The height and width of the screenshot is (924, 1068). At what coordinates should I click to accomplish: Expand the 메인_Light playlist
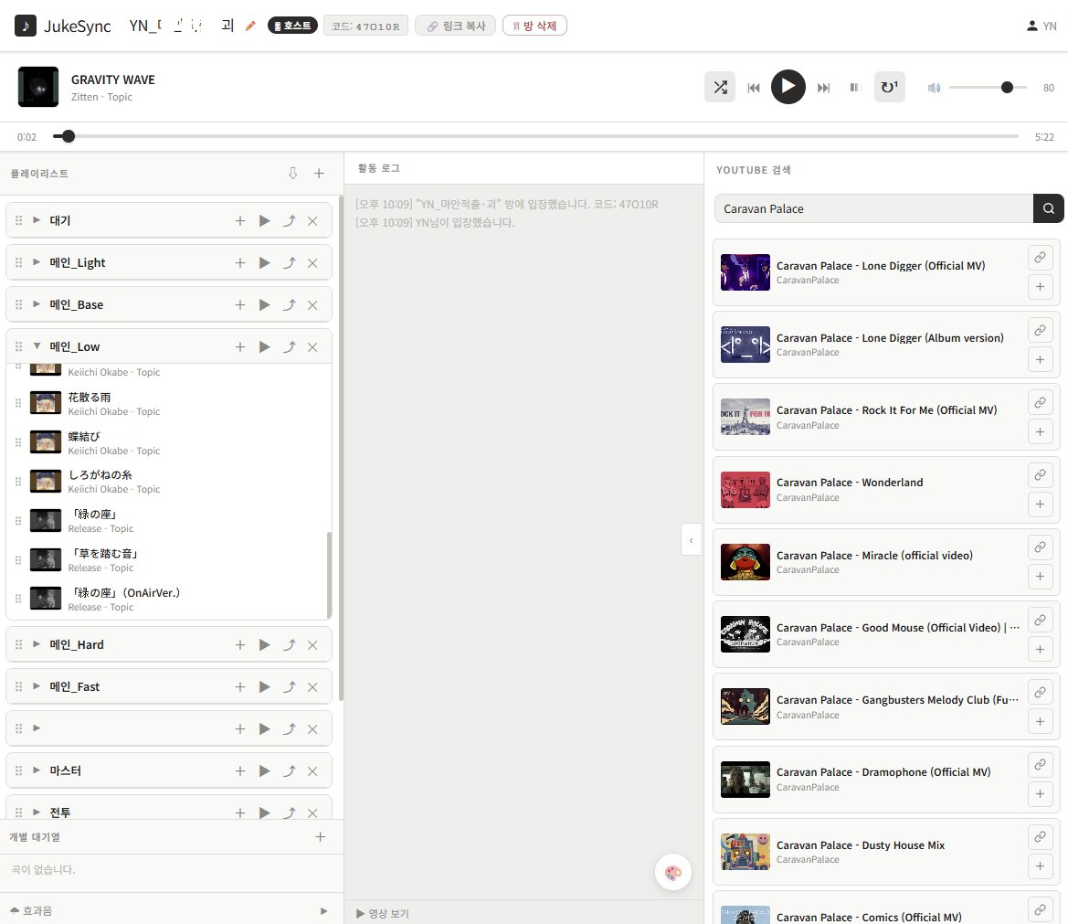pos(37,262)
